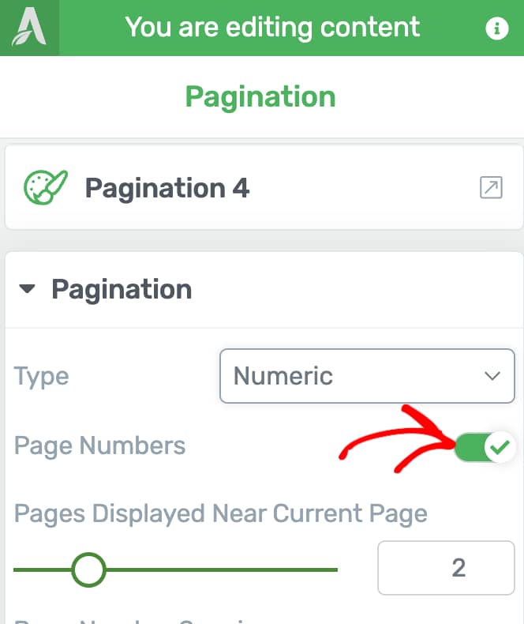Click the slider handle for nearby pages
The image size is (524, 624).
coord(88,569)
